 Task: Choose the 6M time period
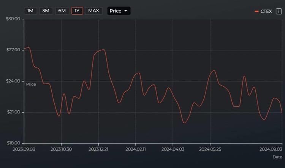tap(62, 11)
